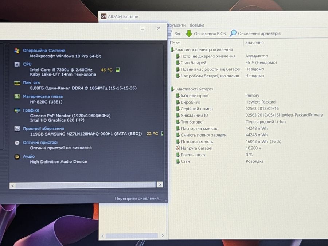Select the text HP 828C (U3E1)
Image resolution: width=328 pixels, height=246 pixels.
pyautogui.click(x=46, y=102)
